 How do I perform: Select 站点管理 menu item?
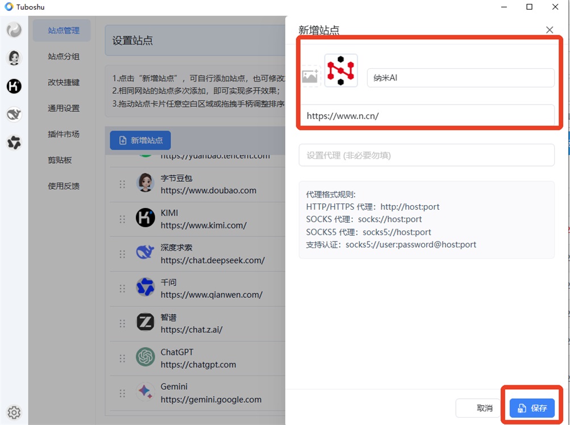pos(62,31)
